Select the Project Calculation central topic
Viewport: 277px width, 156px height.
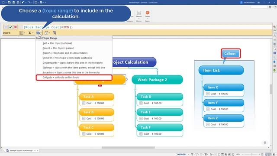coord(134,62)
